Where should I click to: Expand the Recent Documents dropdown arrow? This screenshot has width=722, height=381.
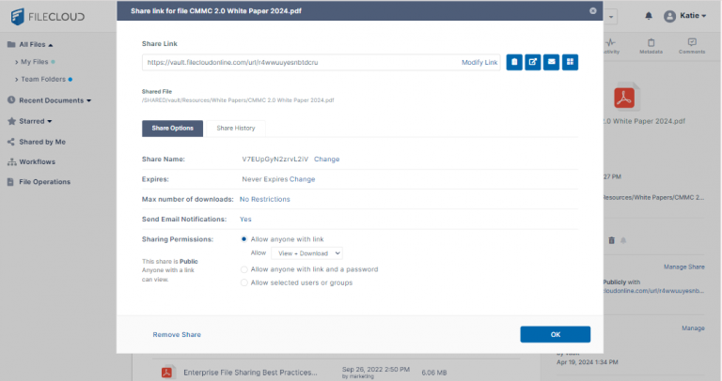pos(89,100)
